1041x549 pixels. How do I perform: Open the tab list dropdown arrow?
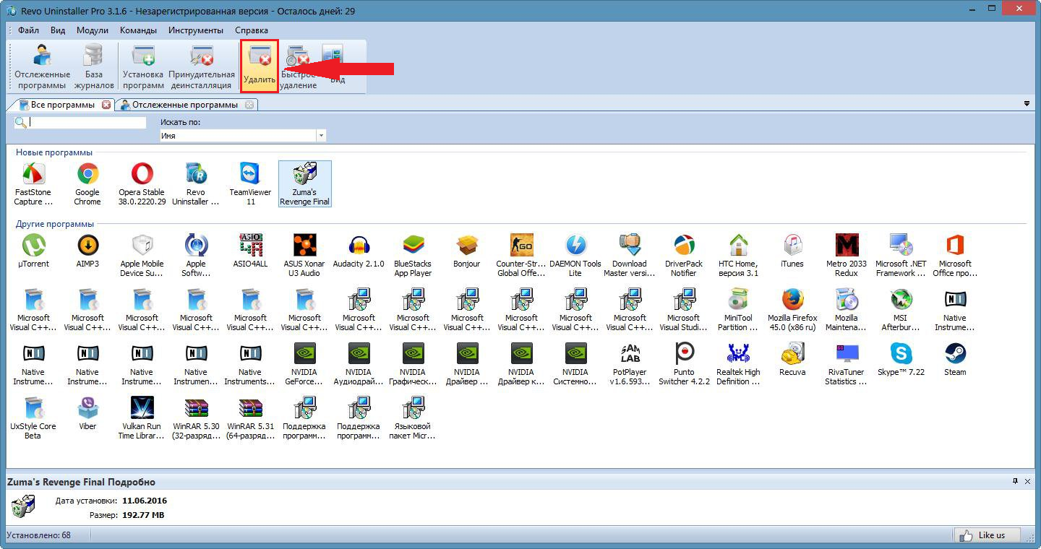point(1027,104)
